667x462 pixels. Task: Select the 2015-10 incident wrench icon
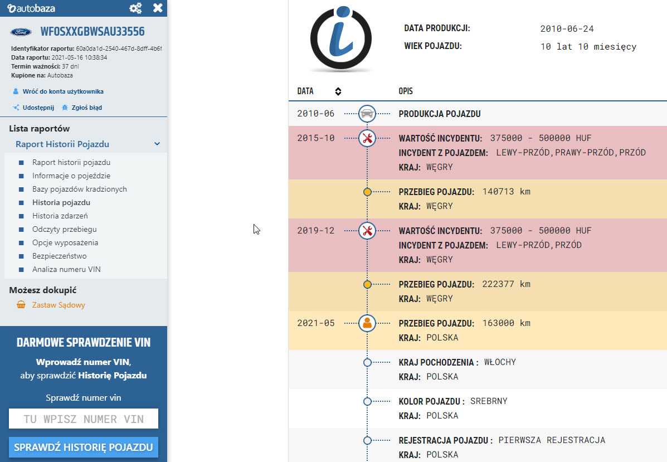click(x=367, y=138)
